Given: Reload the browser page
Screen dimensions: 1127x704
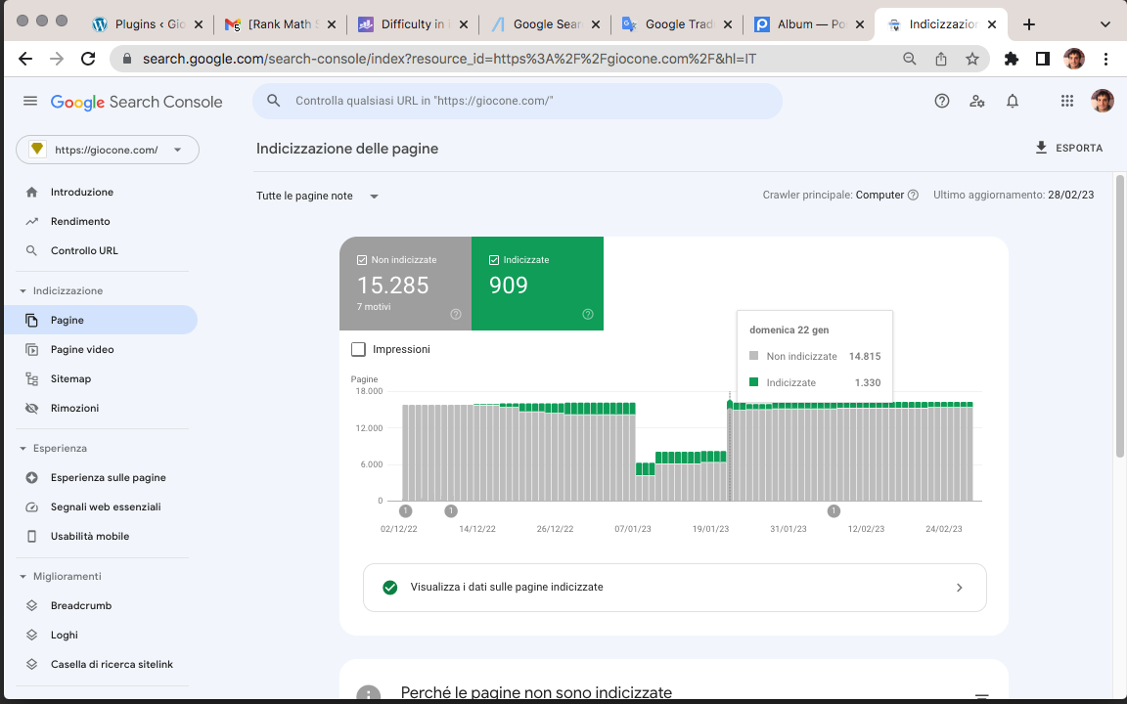Looking at the screenshot, I should (x=88, y=59).
